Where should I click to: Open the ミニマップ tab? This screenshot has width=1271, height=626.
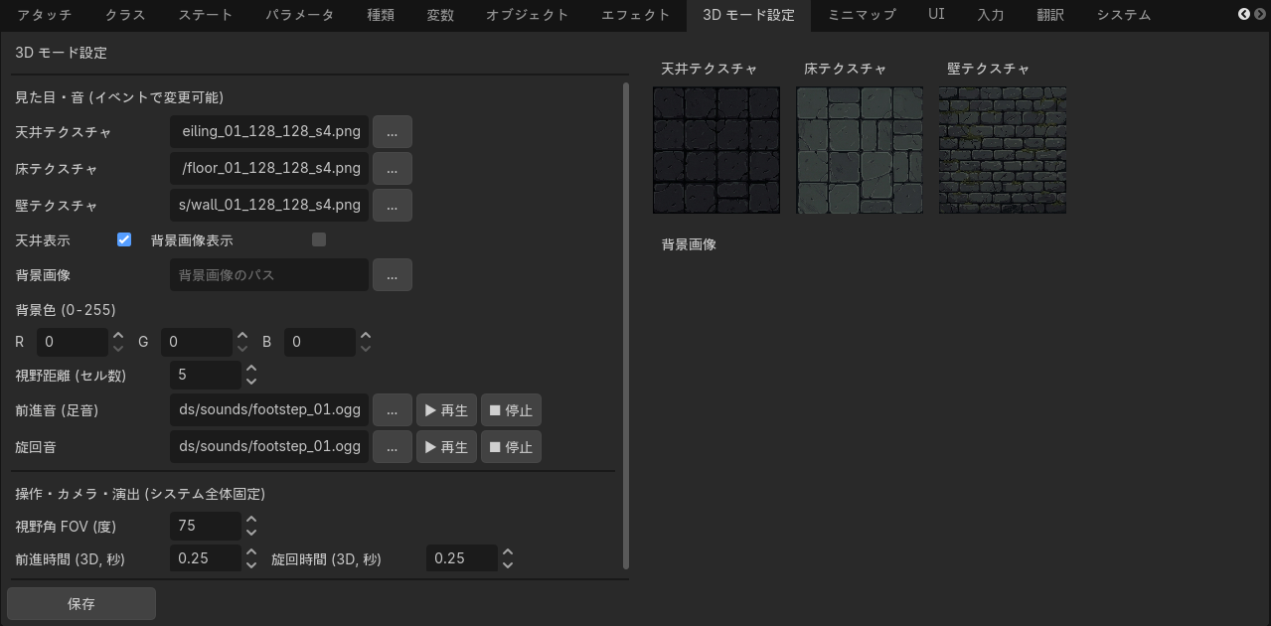[862, 15]
